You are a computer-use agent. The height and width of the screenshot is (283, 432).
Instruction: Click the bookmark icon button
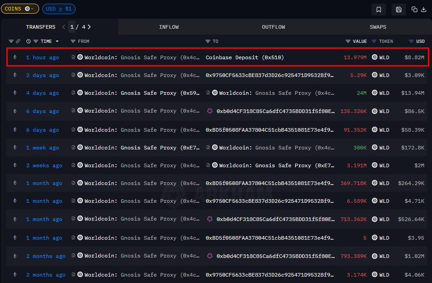pyautogui.click(x=379, y=9)
